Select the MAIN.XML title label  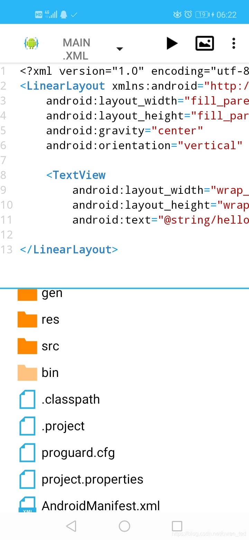tap(76, 49)
